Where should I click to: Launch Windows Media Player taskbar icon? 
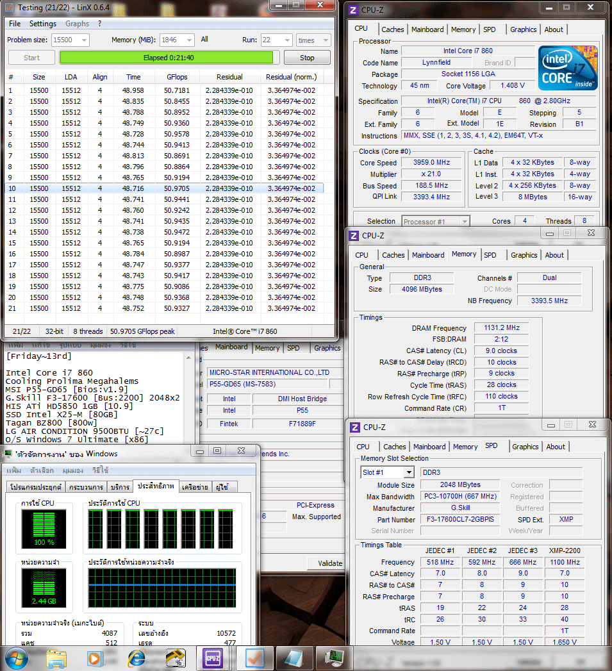click(x=95, y=659)
